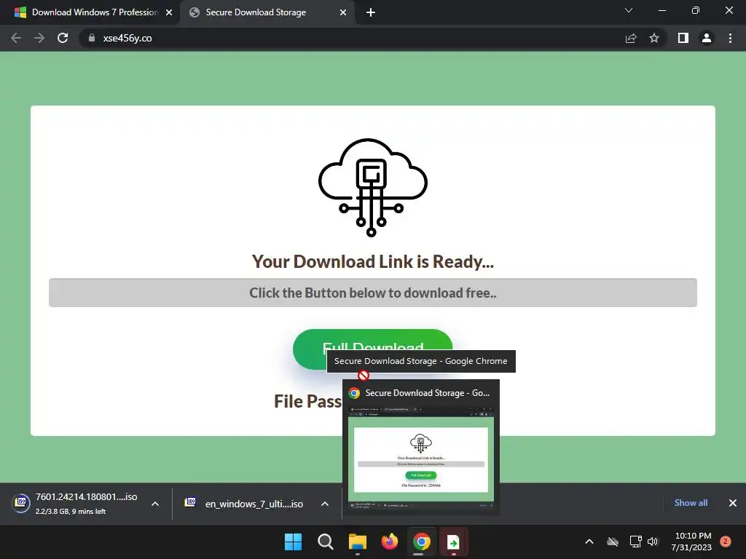The image size is (746, 559).
Task: Expand options for 7601.24214 ISO download
Action: coord(155,504)
